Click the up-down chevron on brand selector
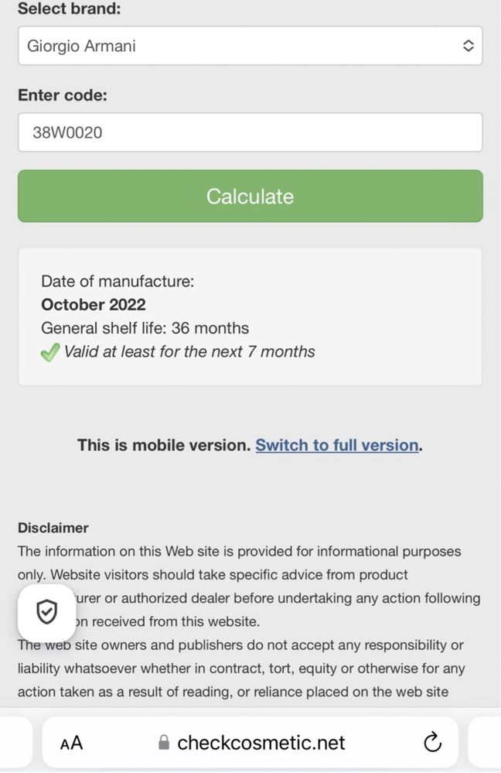This screenshot has width=501, height=773. tap(468, 46)
